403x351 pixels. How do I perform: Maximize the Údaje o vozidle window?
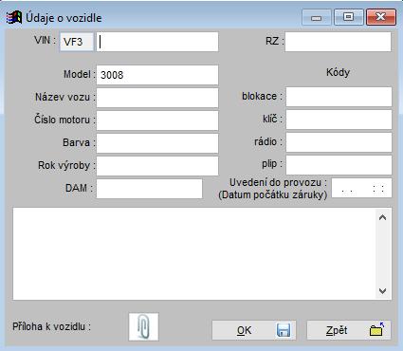coord(349,17)
